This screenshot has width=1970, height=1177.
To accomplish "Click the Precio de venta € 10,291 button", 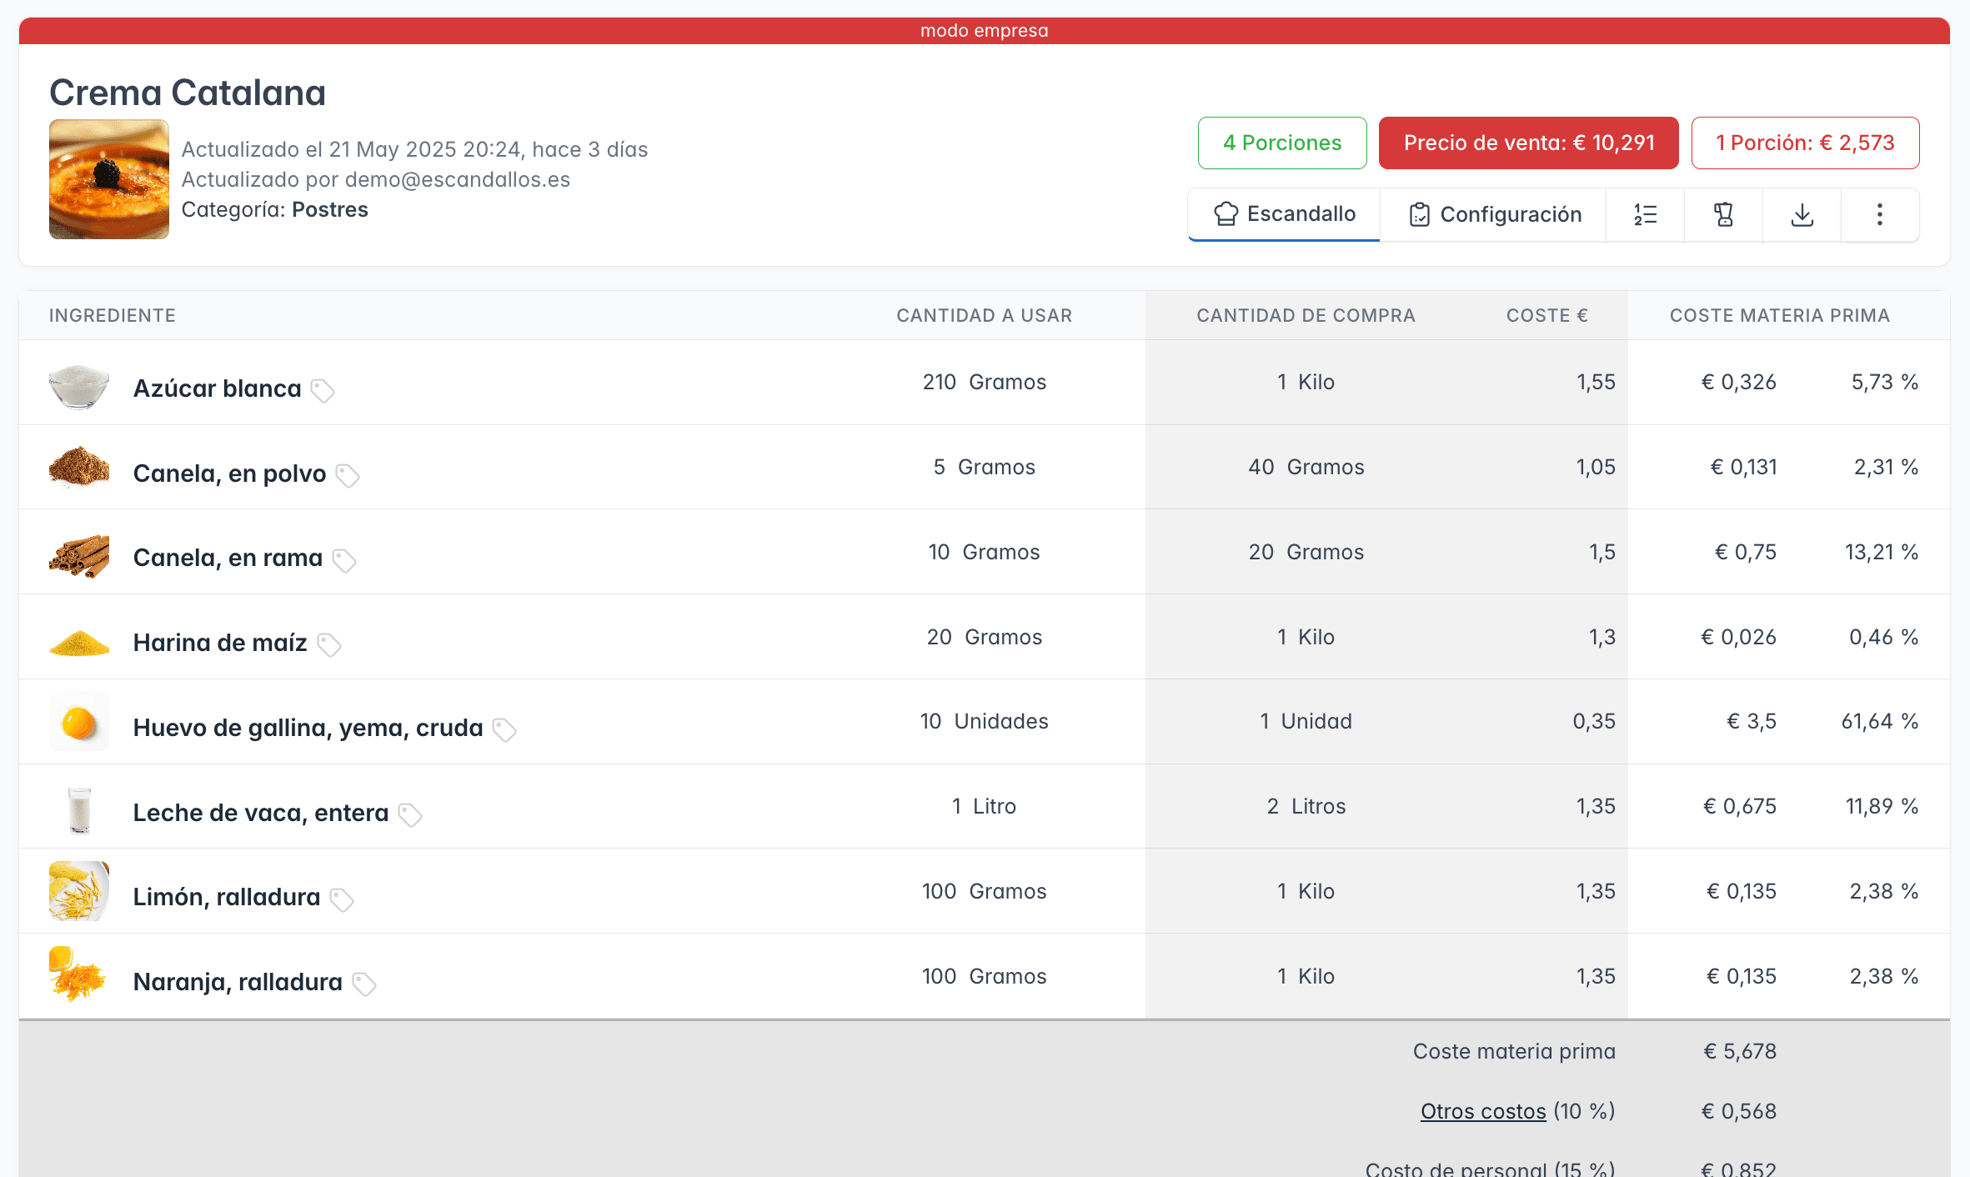I will 1529,143.
